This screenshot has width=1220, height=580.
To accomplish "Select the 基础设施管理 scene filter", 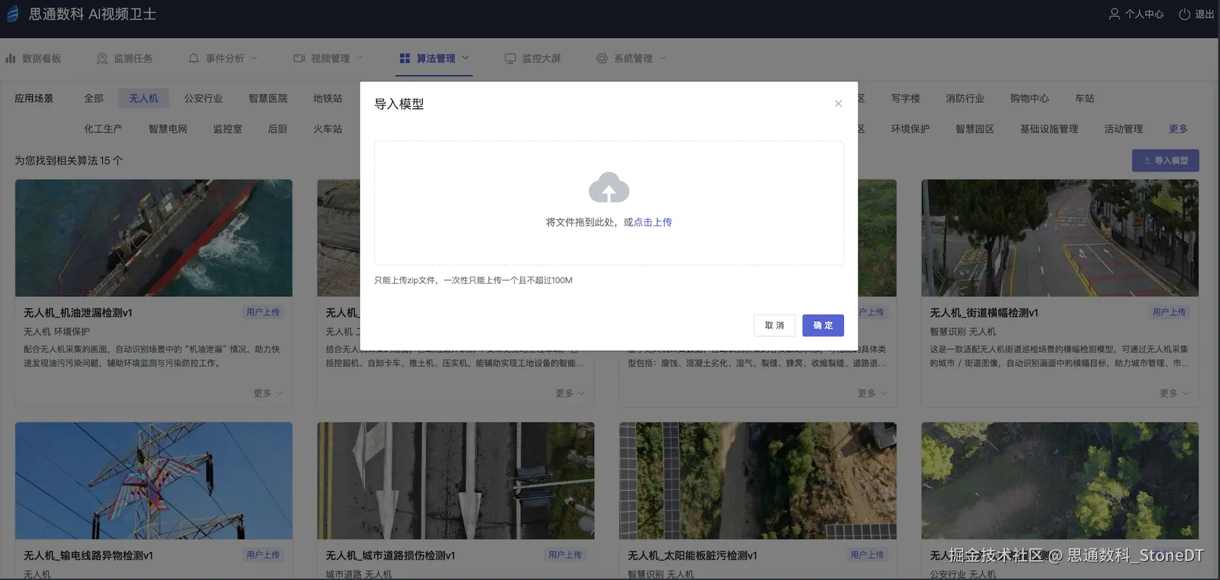I will click(1050, 129).
